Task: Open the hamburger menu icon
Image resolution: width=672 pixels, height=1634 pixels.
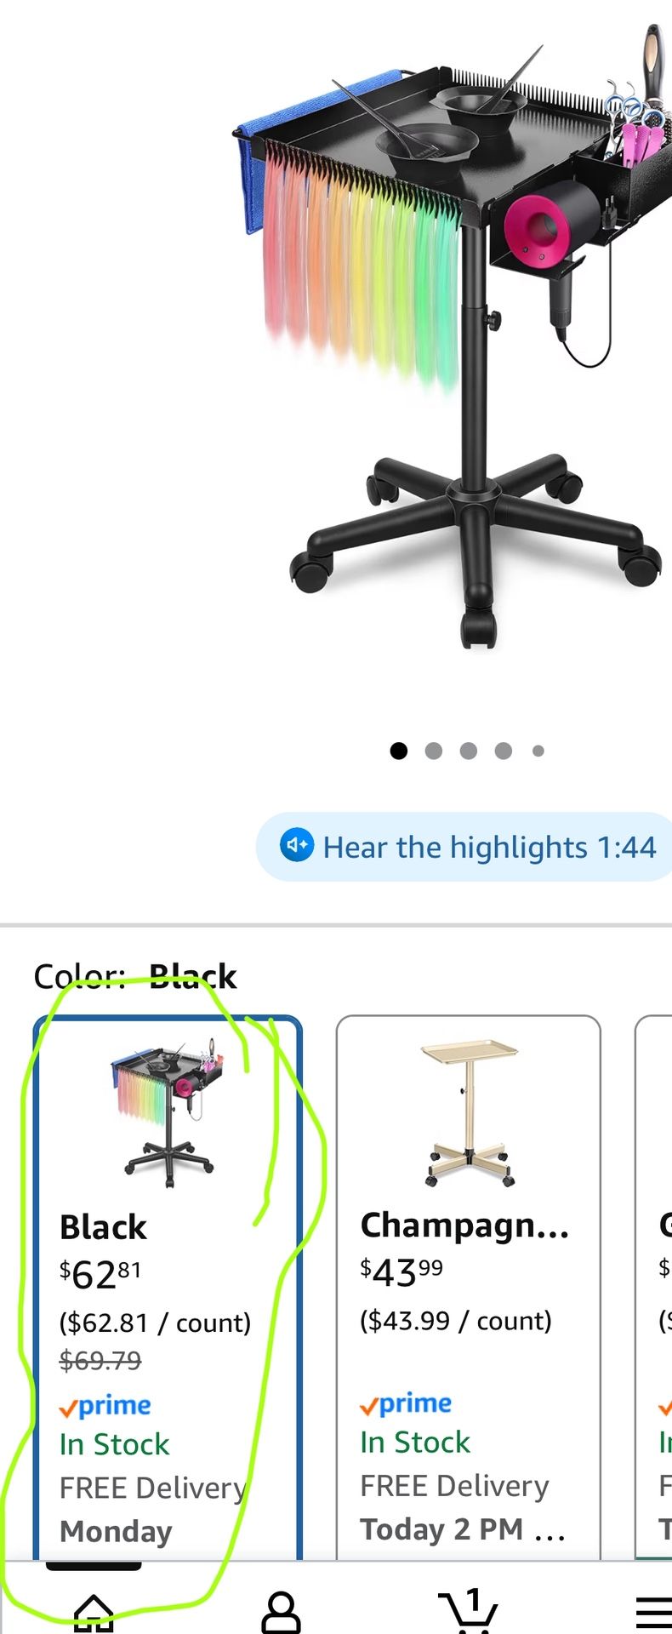Action: click(653, 1613)
